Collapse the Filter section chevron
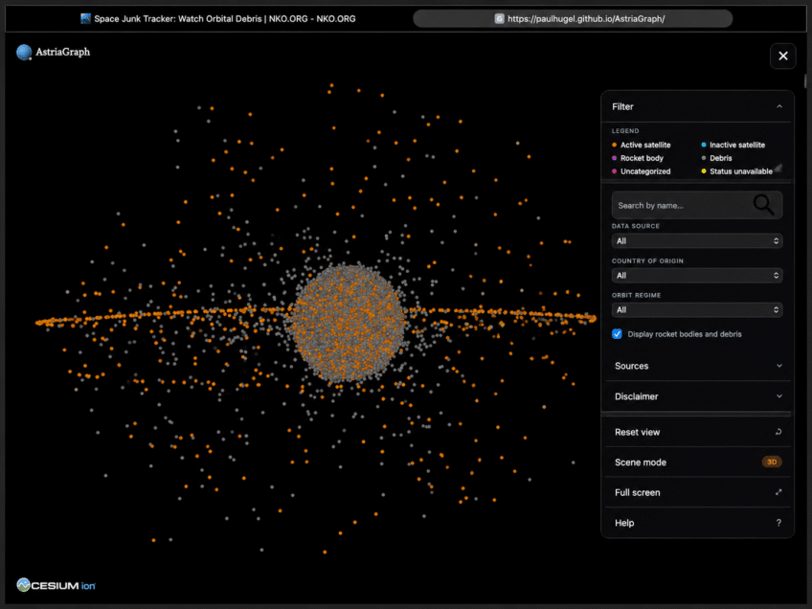812x609 pixels. (778, 106)
